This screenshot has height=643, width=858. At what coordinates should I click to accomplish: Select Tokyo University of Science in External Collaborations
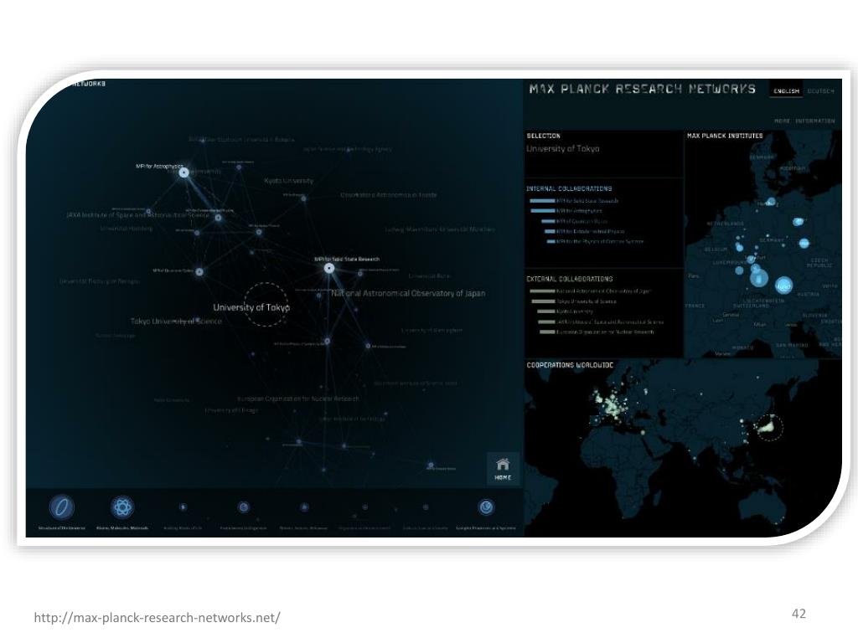pos(574,301)
